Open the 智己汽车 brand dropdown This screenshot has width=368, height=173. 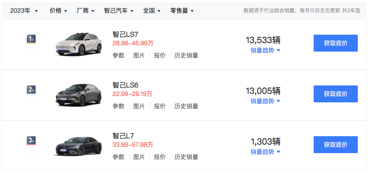118,11
